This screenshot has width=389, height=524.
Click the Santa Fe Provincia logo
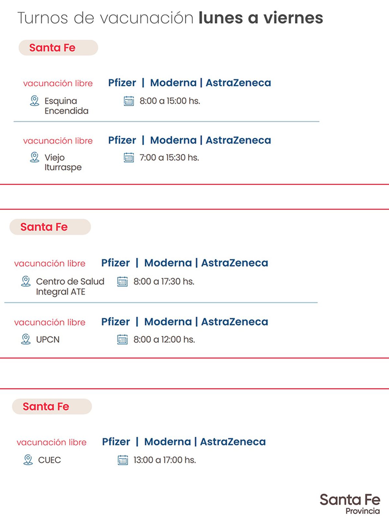coord(350,504)
